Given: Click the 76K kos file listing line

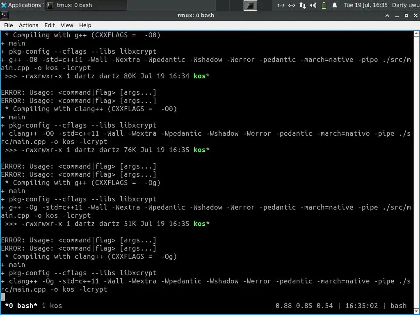Looking at the screenshot, I should point(107,150).
